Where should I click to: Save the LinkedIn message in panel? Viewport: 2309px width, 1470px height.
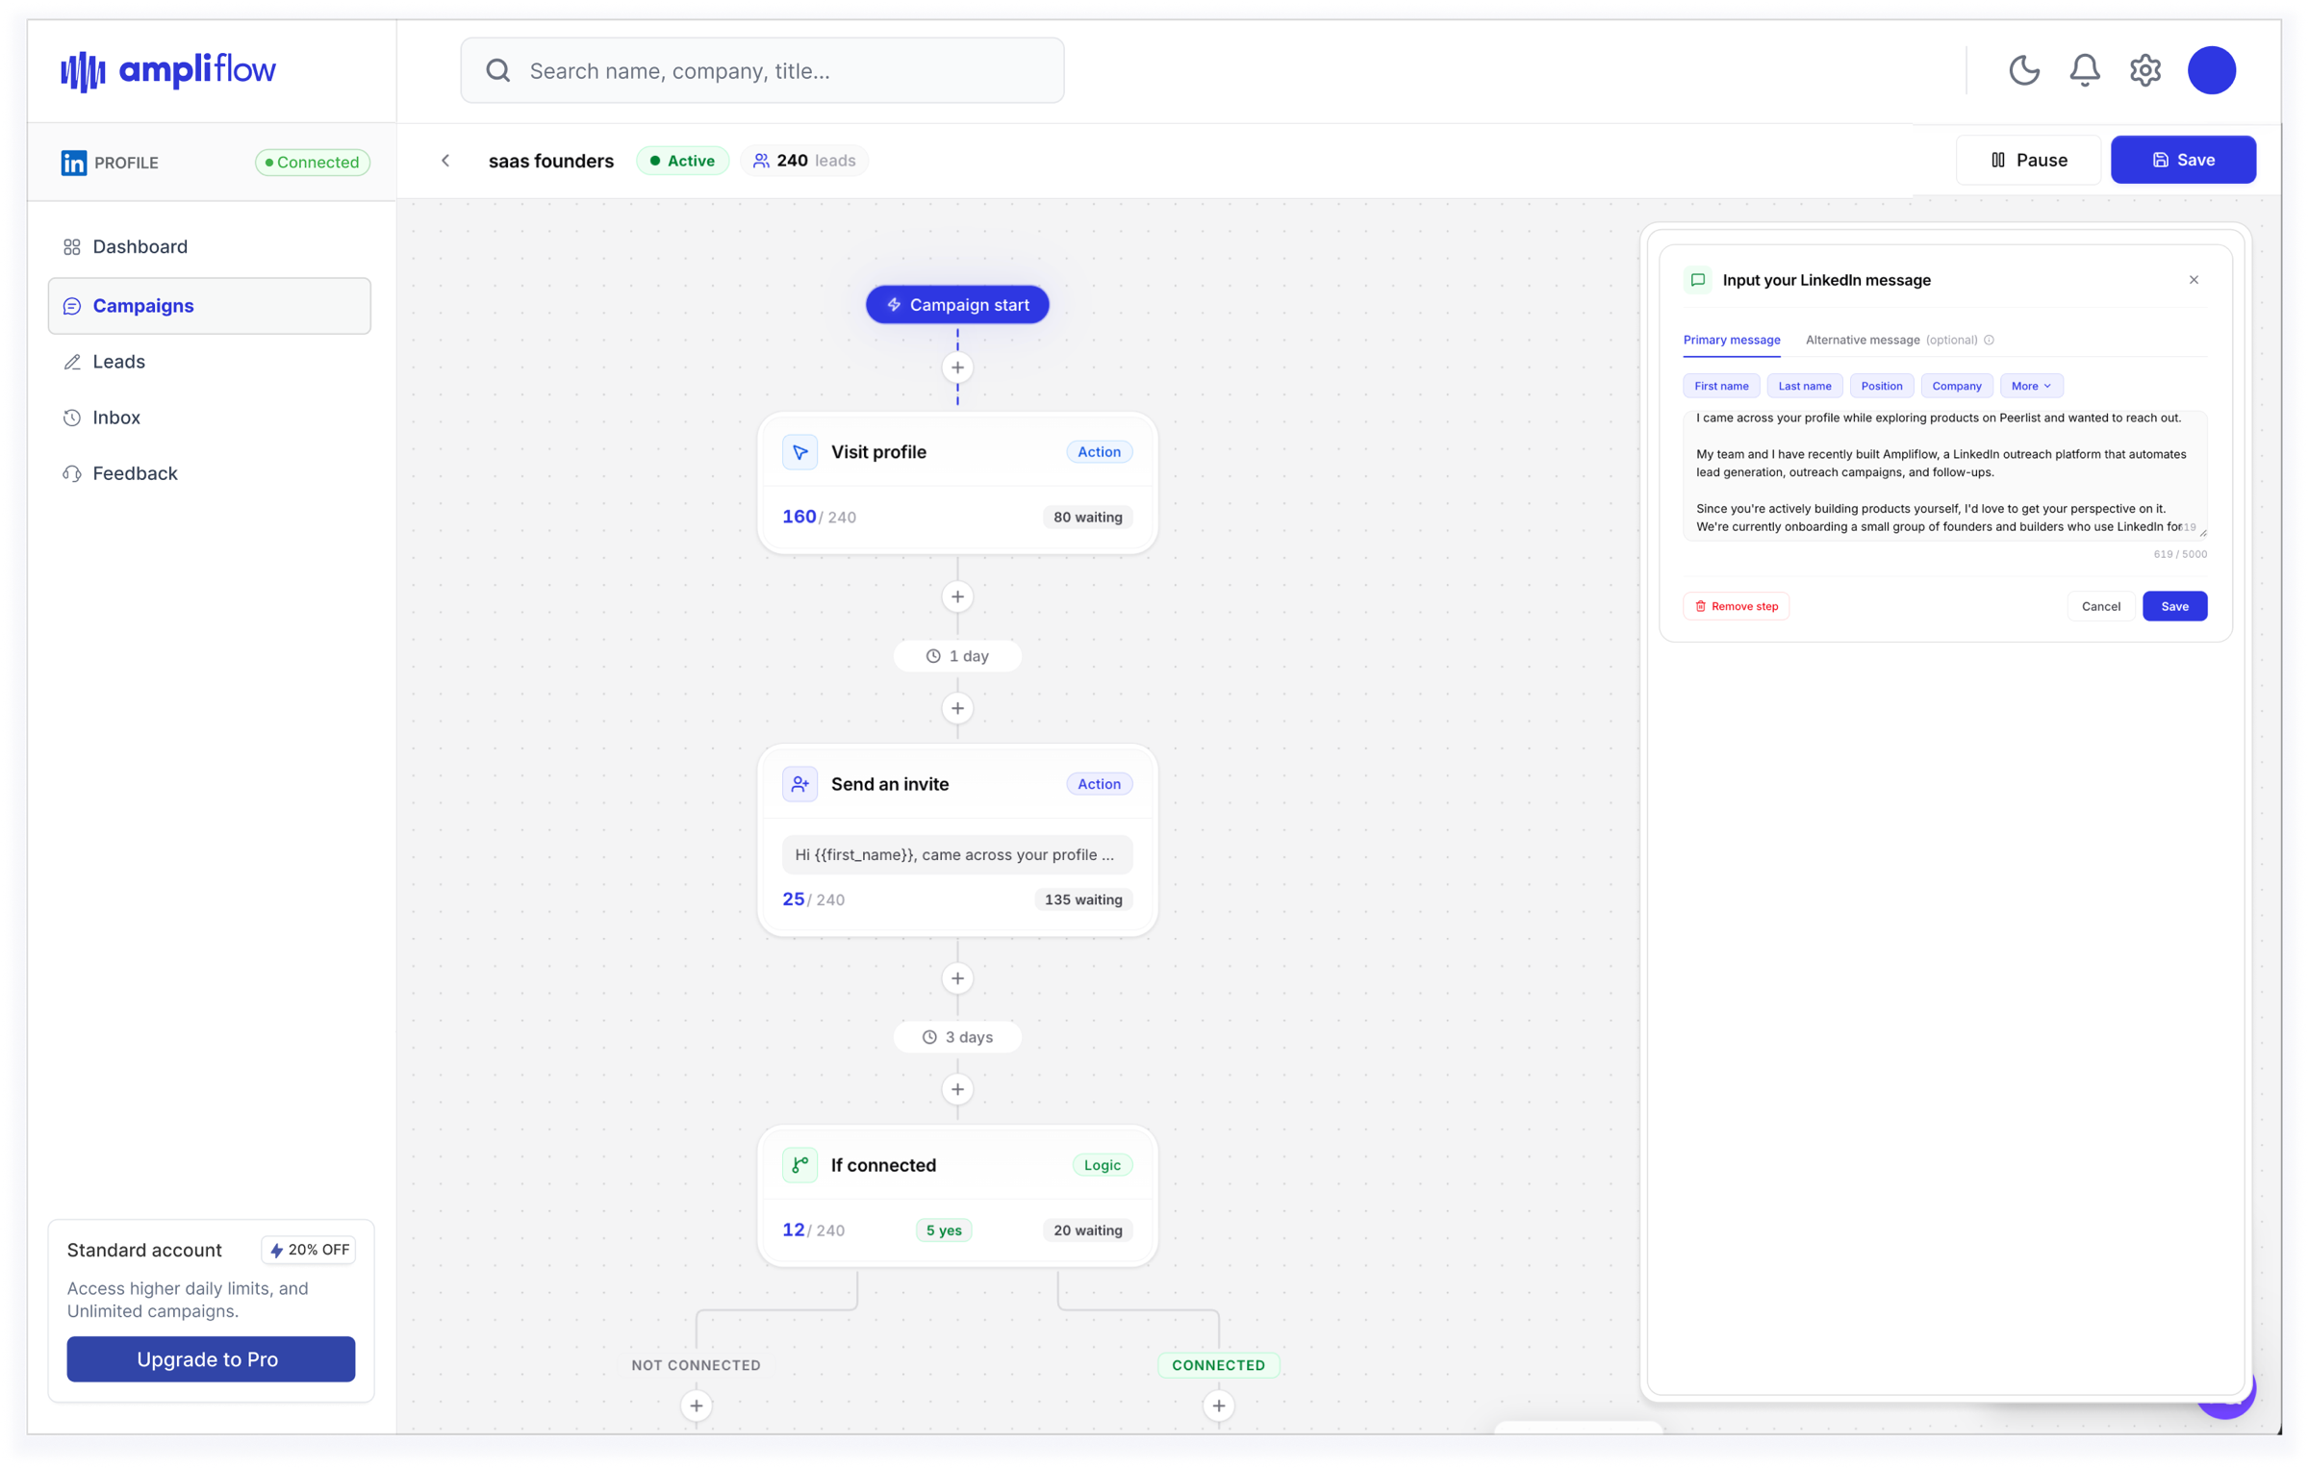coord(2174,606)
